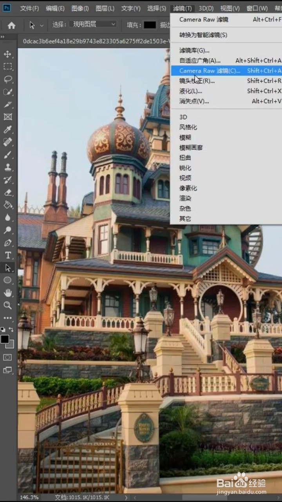Viewport: 282px width, 502px height.
Task: Select the Rectangular Marquee tool
Action: tap(8, 67)
